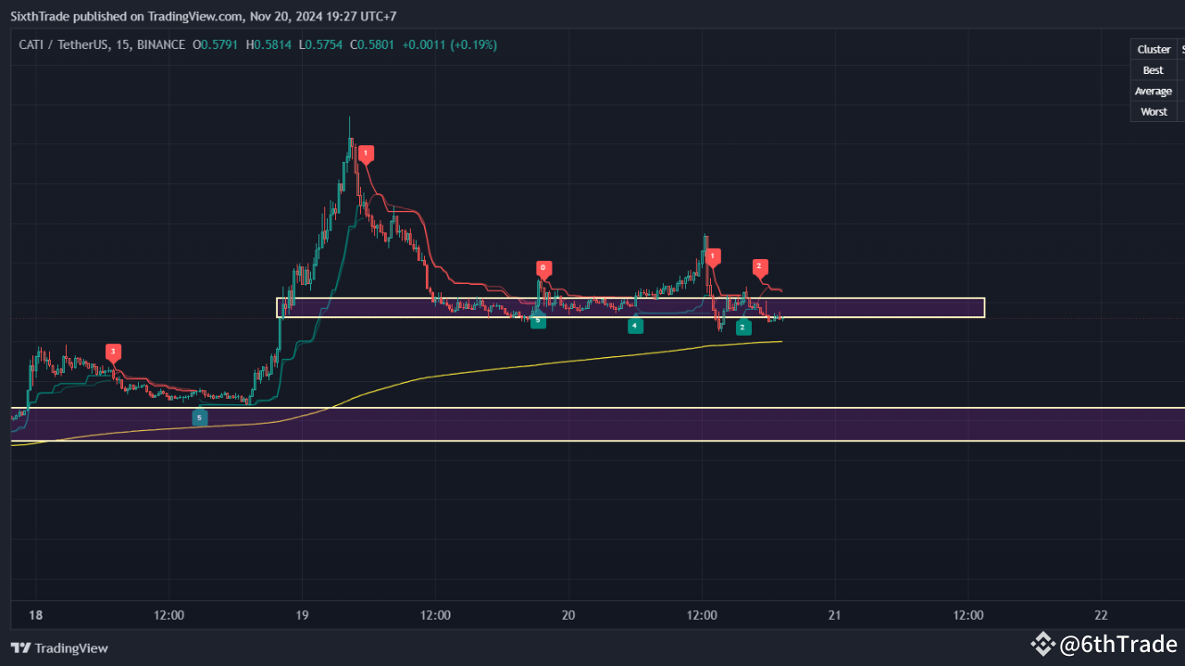Click the Average row in the stats panel

click(1153, 91)
